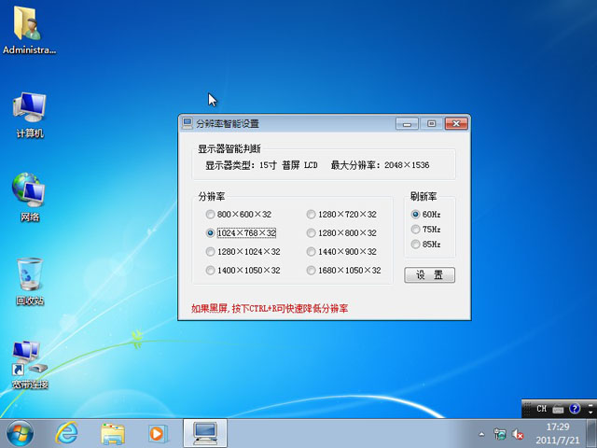
Task: Open the language bar help icon
Action: click(575, 409)
